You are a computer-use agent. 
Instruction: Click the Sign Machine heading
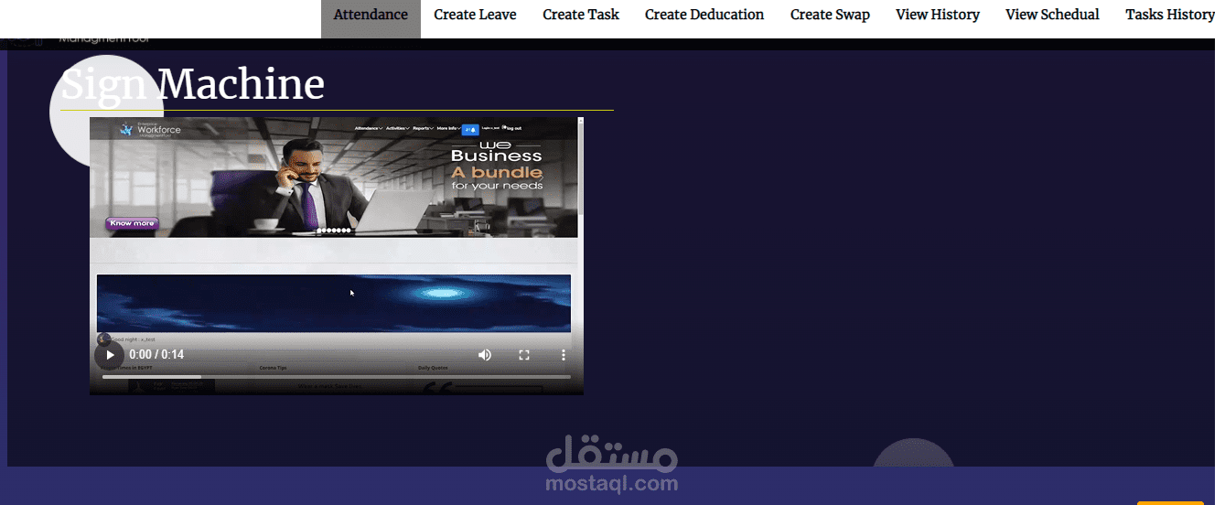192,84
